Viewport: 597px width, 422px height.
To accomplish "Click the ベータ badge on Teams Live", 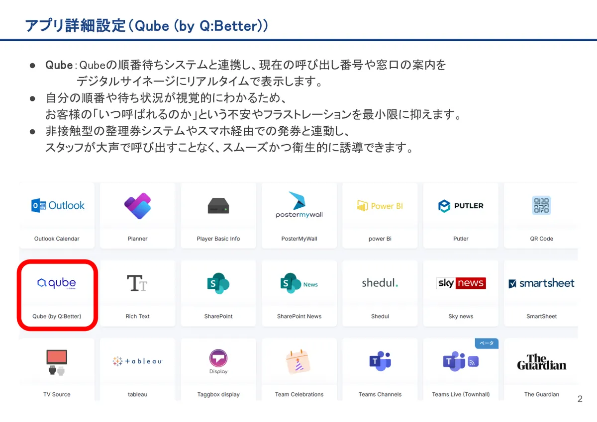I will pos(487,343).
